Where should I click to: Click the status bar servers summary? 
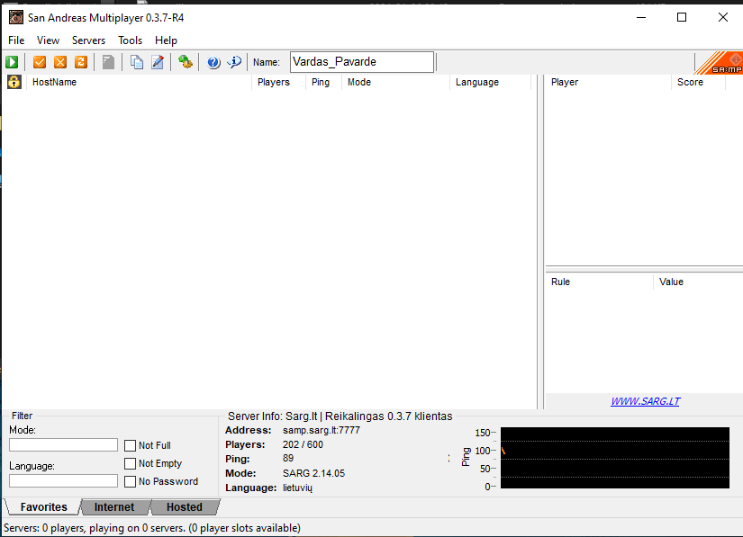[152, 527]
